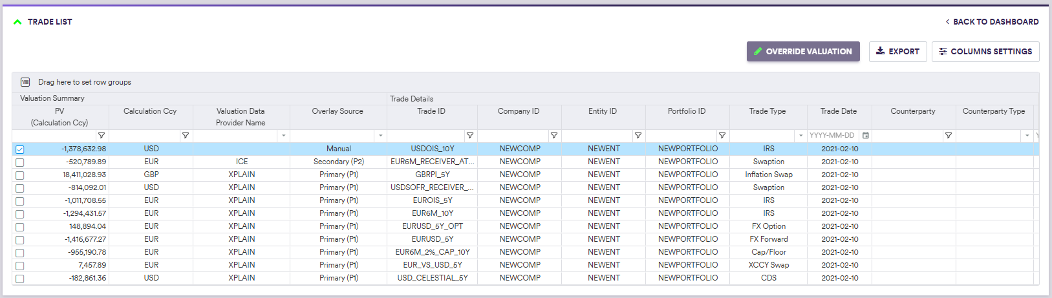The image size is (1052, 298).
Task: Export the trade list
Action: (897, 52)
